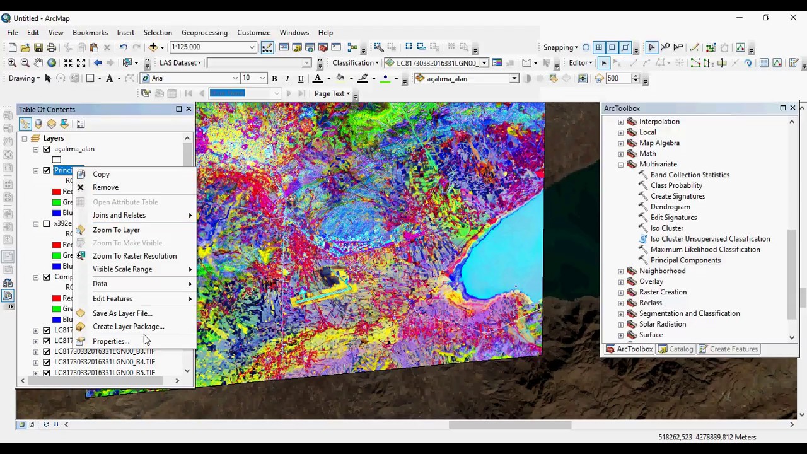807x454 pixels.
Task: Click the Add Data button icon
Action: [153, 47]
